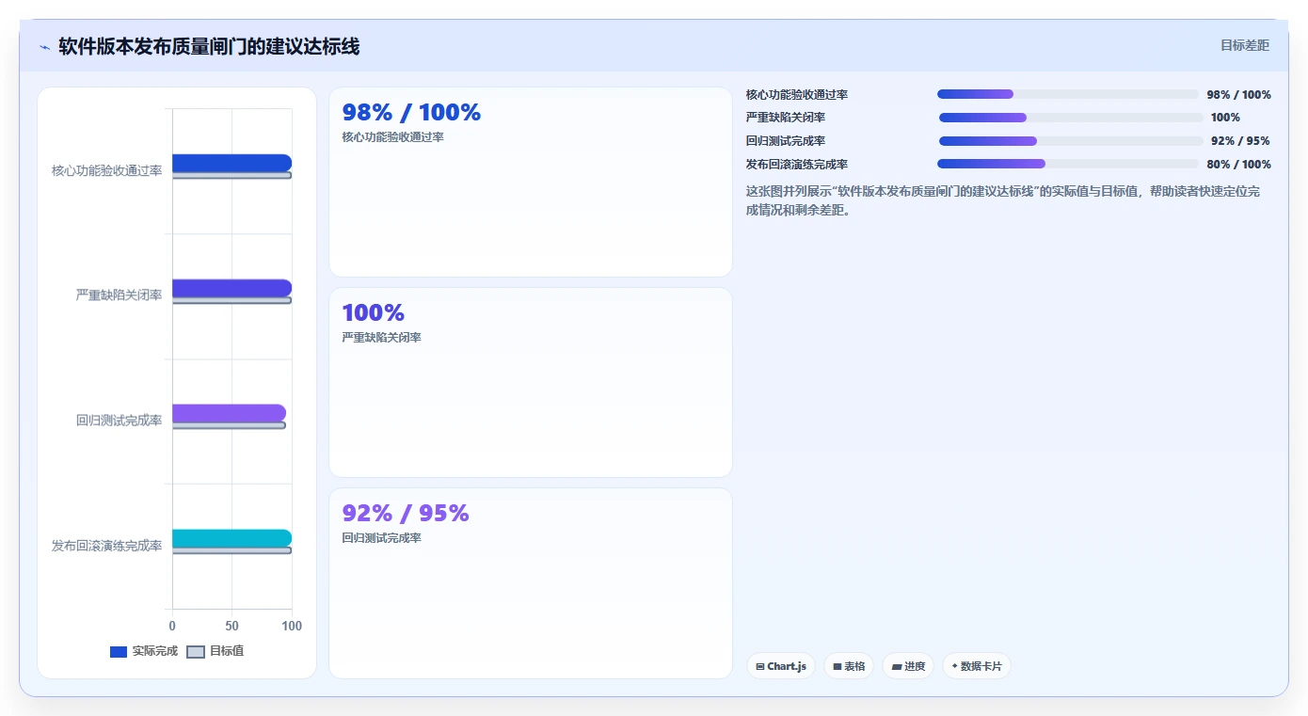Click the 发布回滚演练完成率 progress bar
1308x716 pixels.
(x=1068, y=164)
